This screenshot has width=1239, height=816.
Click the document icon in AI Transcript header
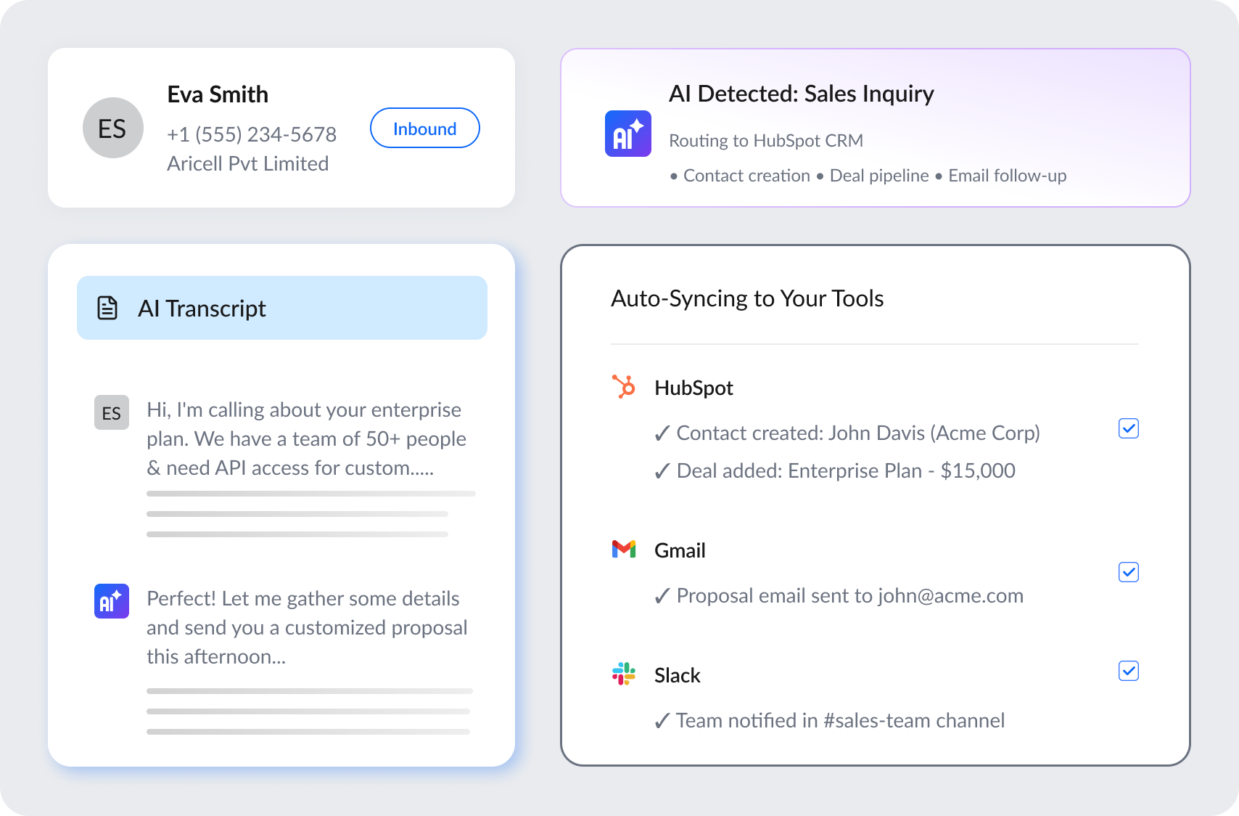click(x=107, y=308)
